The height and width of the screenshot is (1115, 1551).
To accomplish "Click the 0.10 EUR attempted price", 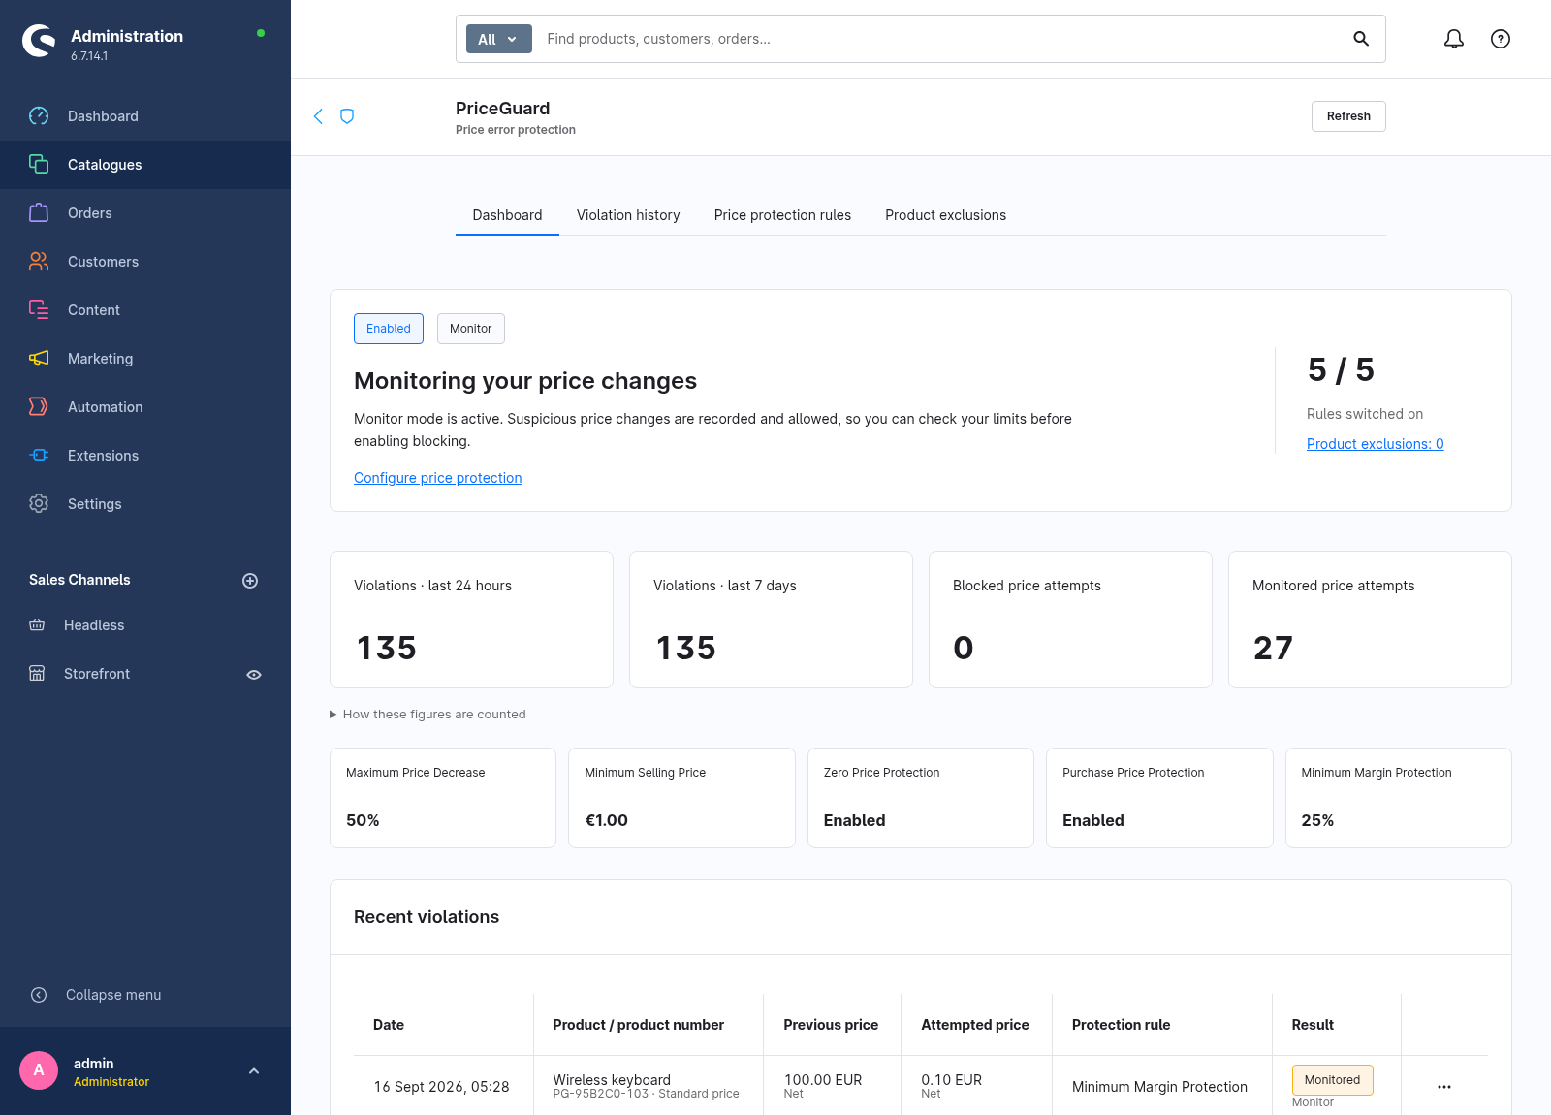I will 951,1080.
